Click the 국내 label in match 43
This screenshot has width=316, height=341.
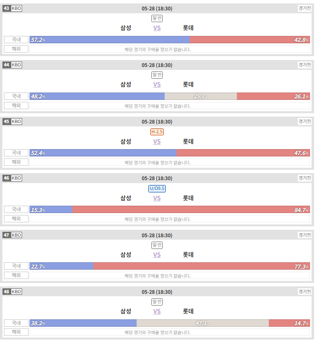click(16, 39)
